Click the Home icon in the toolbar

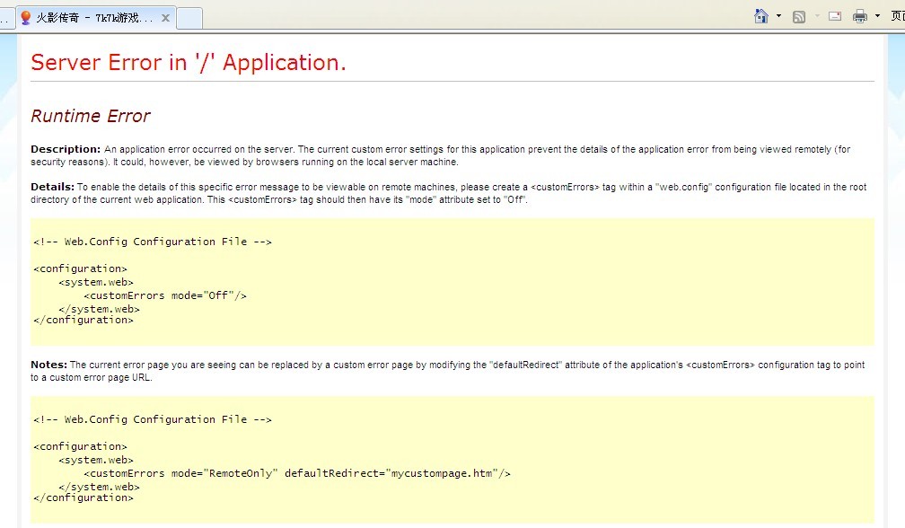762,16
